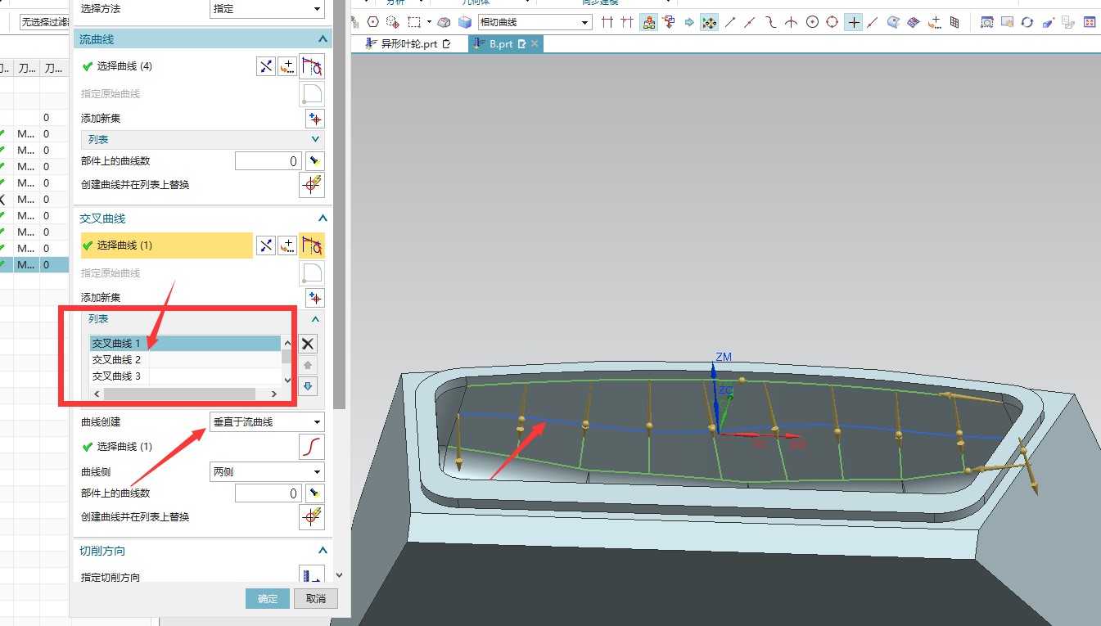
Task: Collapse the 列表 under 交叉曲线
Action: [x=316, y=319]
